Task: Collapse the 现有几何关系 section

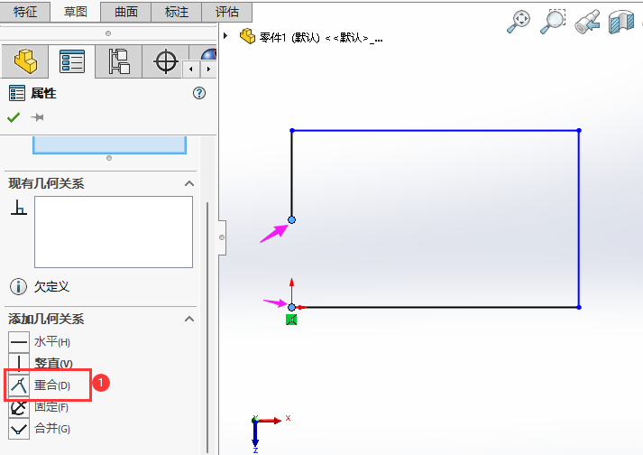Action: [189, 183]
